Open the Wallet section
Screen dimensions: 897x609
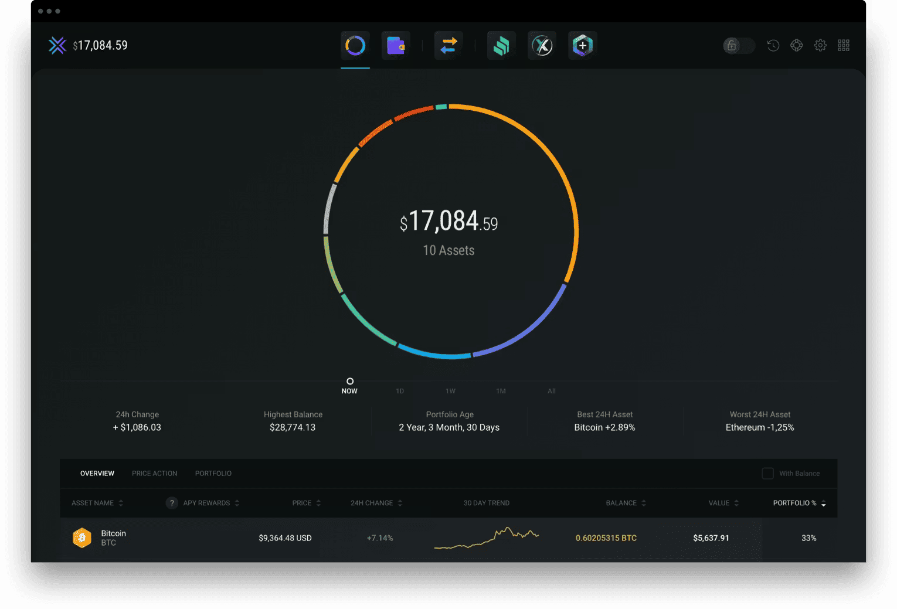click(x=396, y=45)
